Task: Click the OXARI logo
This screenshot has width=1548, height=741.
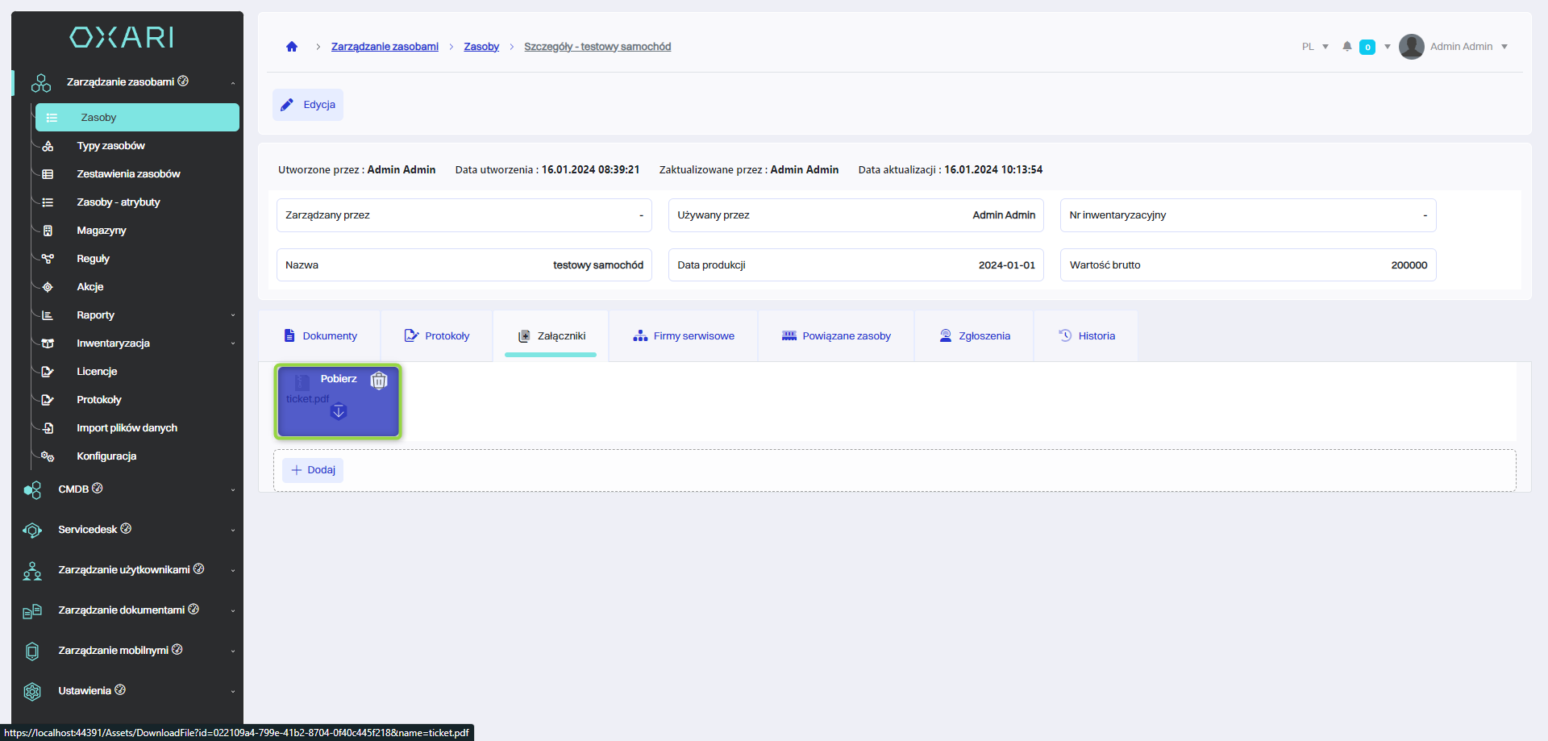Action: tap(122, 37)
